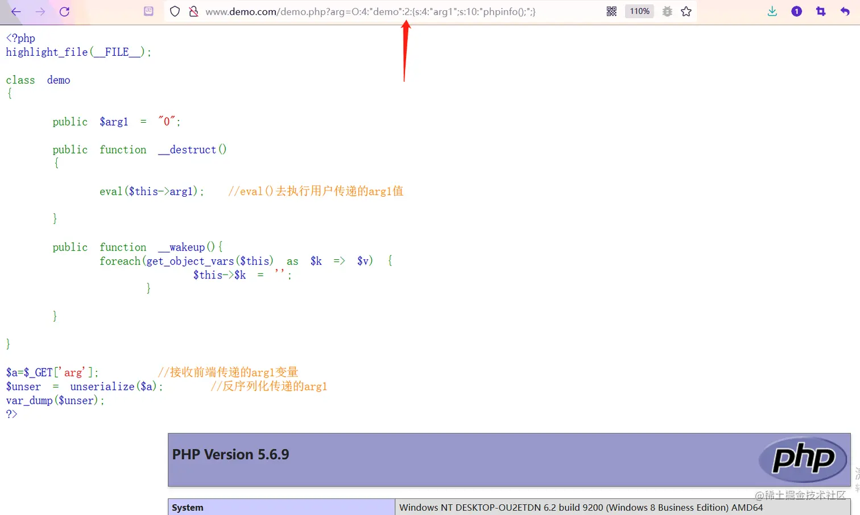
Task: Click the "$a=$_GET['arg'];" statement
Action: (x=52, y=372)
